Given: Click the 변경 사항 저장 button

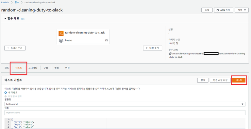Looking at the screenshot, I should point(220,80).
